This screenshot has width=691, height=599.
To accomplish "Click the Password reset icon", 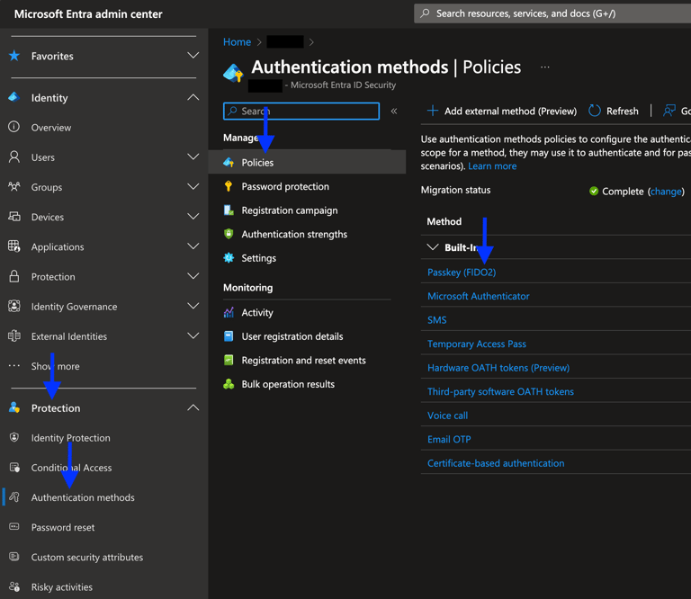I will 14,527.
